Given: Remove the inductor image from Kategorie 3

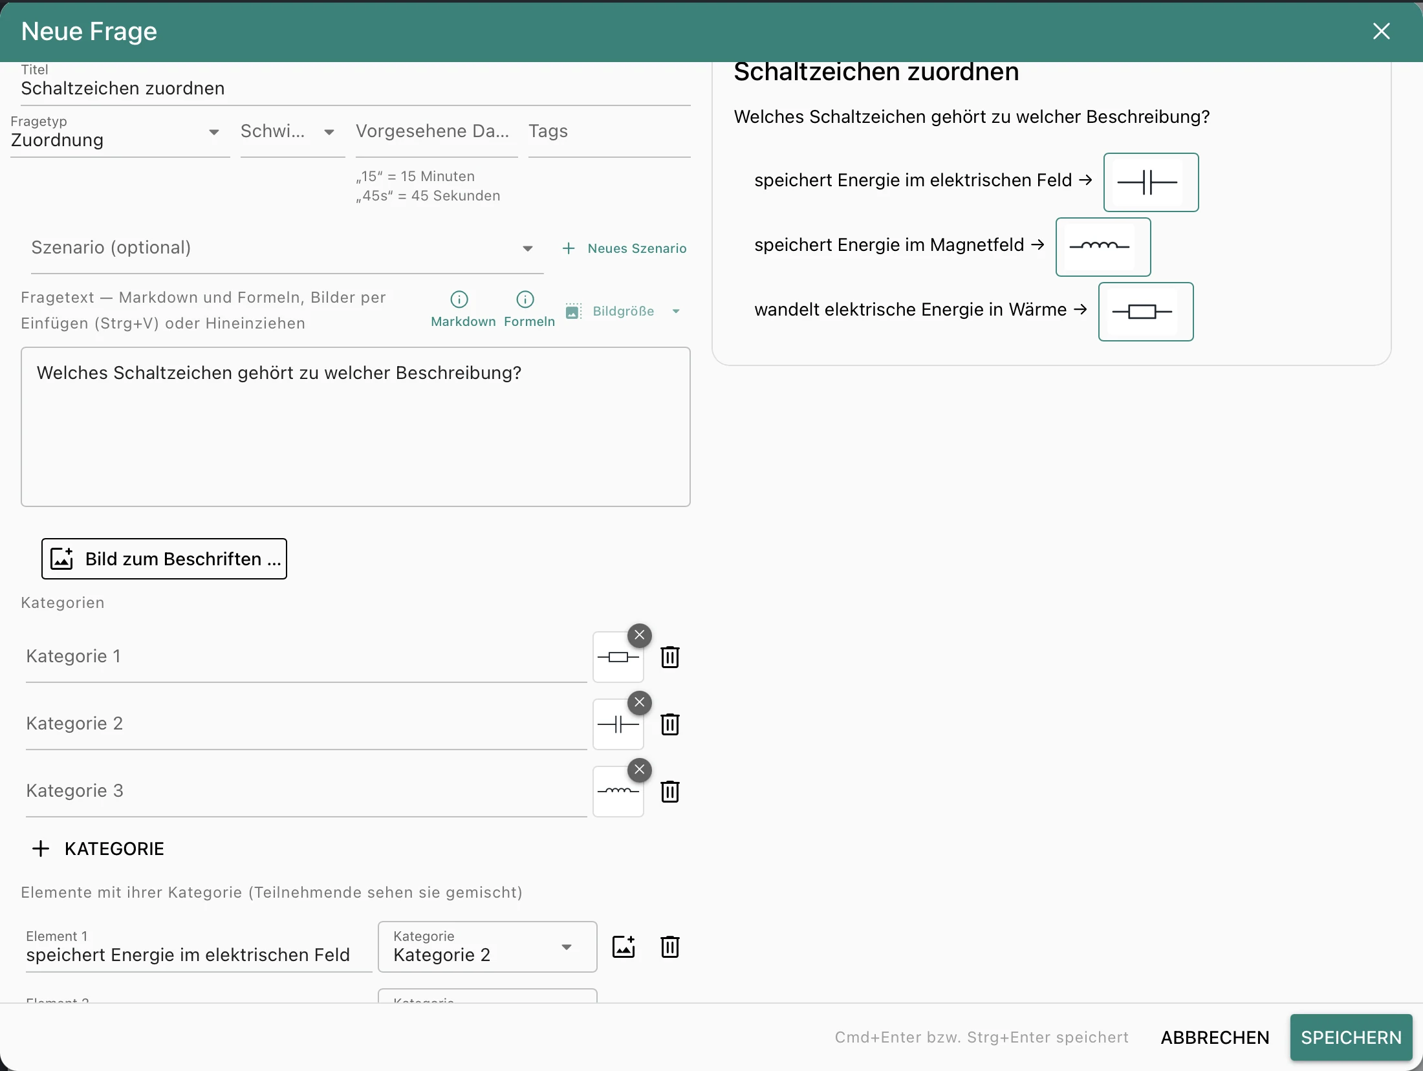Looking at the screenshot, I should [640, 770].
